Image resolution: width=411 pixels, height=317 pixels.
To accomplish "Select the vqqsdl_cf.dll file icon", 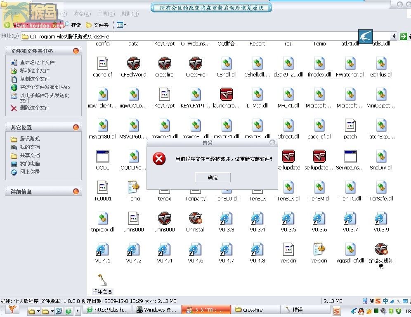I will click(350, 249).
